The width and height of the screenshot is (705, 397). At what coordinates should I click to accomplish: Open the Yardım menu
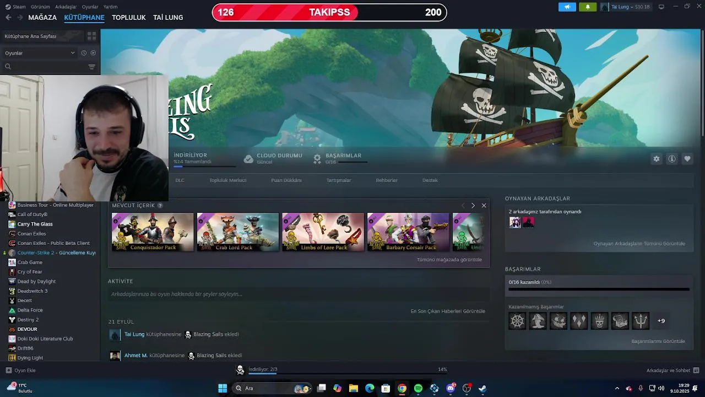110,7
